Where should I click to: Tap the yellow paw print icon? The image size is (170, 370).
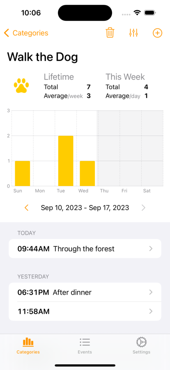(21, 86)
